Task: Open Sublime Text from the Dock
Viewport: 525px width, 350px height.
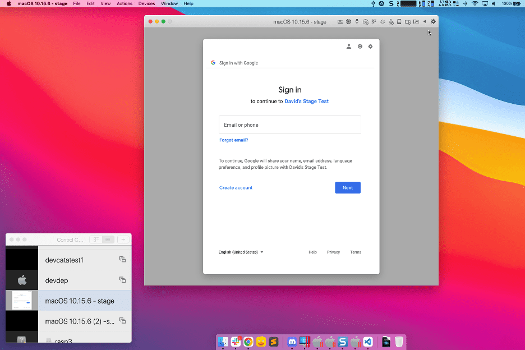Action: click(x=274, y=342)
